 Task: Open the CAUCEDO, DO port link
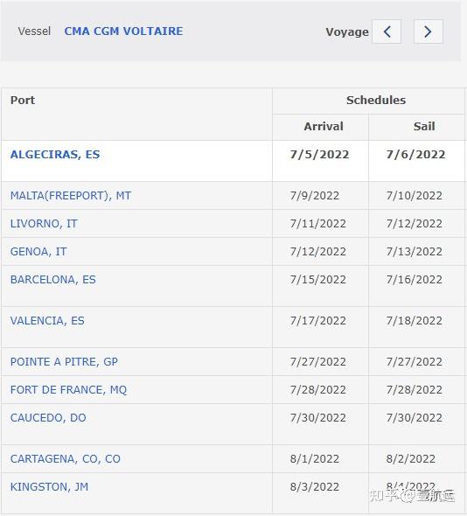tap(48, 417)
